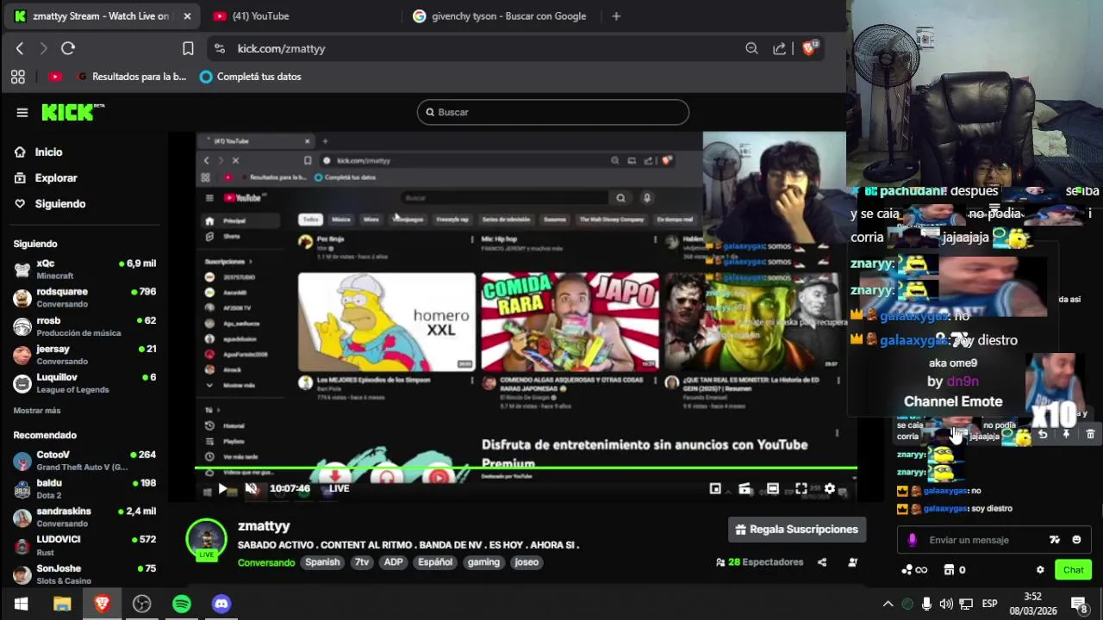Click the Spanish tag
Image resolution: width=1103 pixels, height=620 pixels.
click(322, 562)
